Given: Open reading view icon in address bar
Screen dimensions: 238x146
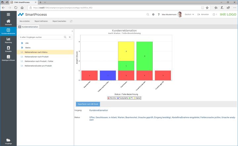Looking at the screenshot, I should click(203, 8).
